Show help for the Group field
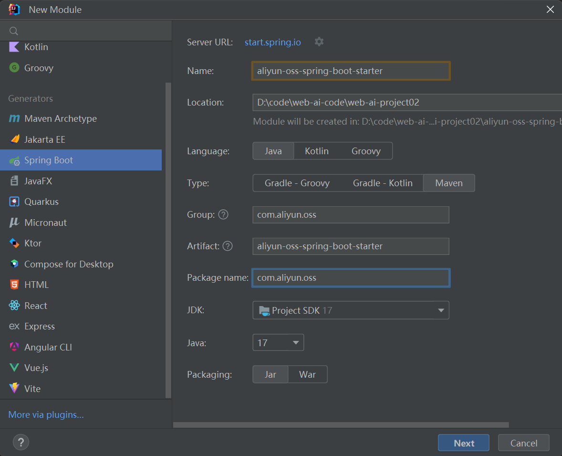This screenshot has height=456, width=562. (x=223, y=214)
